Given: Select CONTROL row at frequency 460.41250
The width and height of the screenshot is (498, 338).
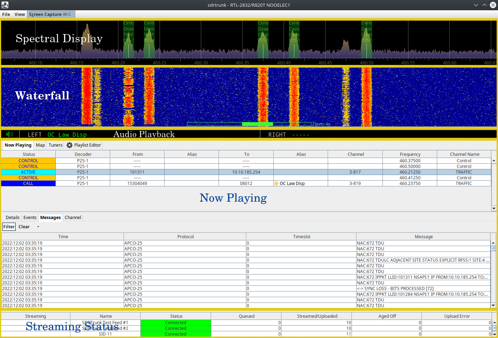Looking at the screenshot, I should pyautogui.click(x=246, y=178).
